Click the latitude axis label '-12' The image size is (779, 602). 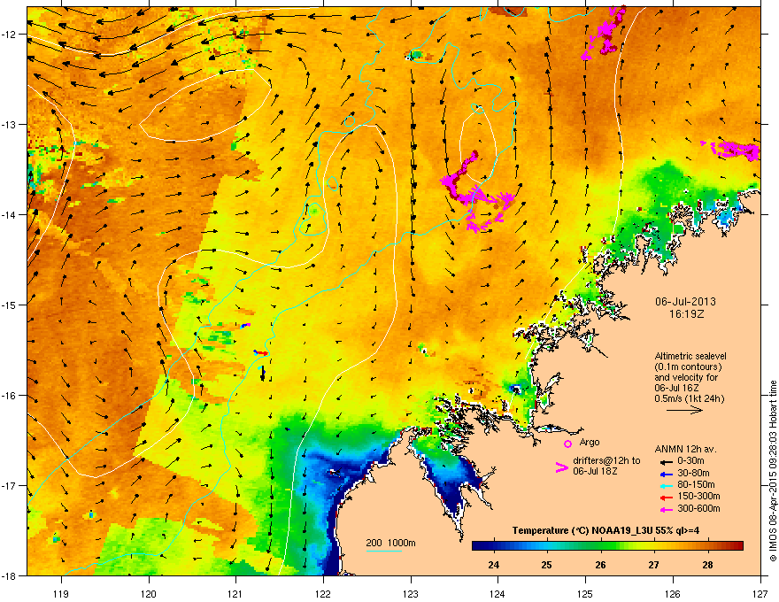tap(10, 35)
